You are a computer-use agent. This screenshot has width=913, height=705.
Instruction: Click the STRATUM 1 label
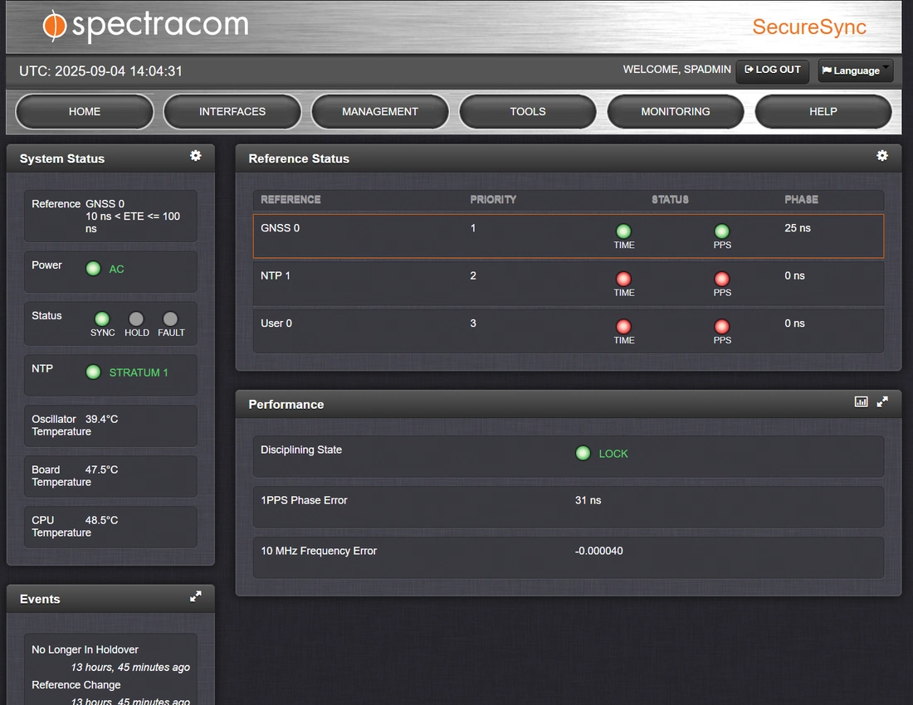pos(139,372)
